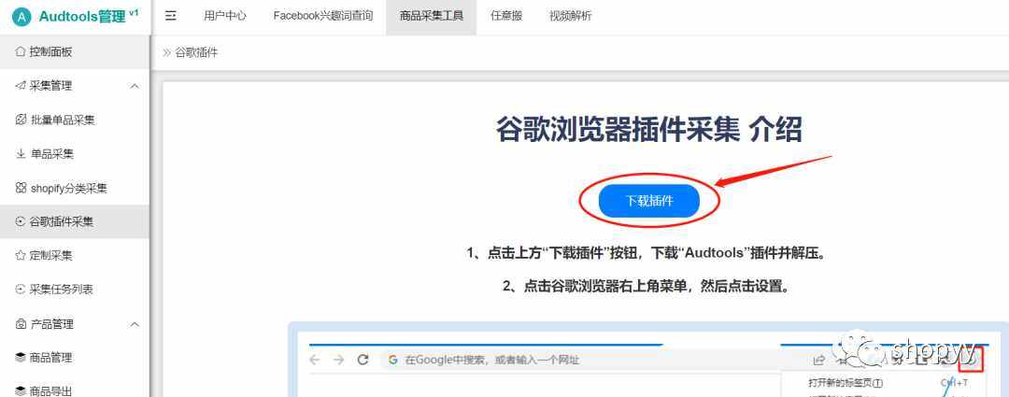Click the icon beside 批量单品采集

coord(21,120)
